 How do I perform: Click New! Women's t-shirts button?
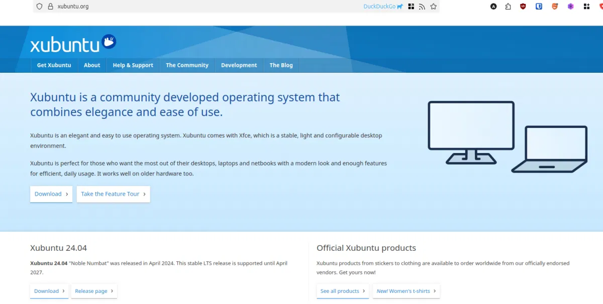point(406,291)
